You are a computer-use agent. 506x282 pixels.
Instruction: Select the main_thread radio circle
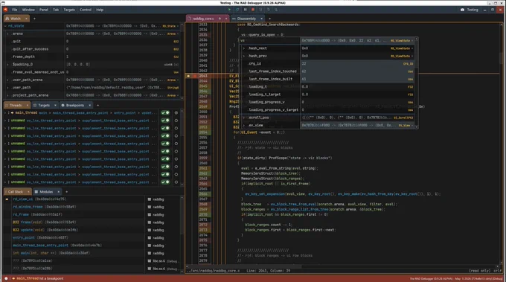point(176,112)
